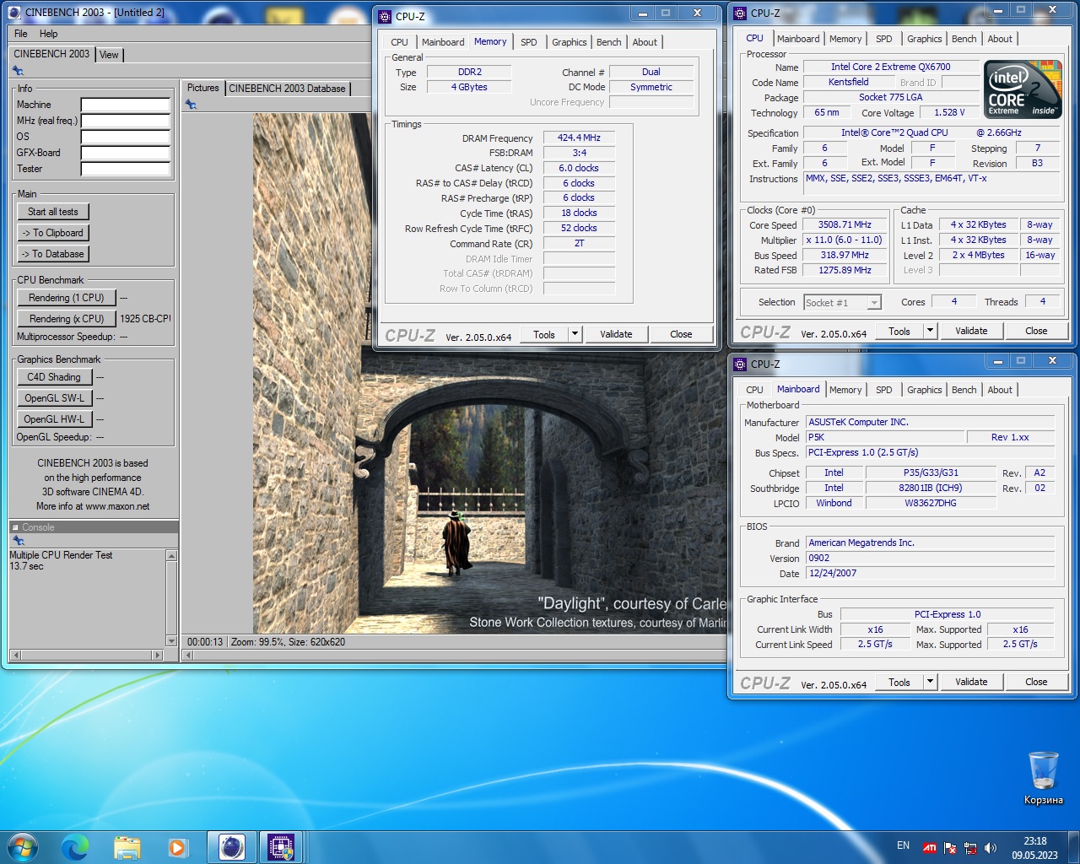The height and width of the screenshot is (864, 1080).
Task: Click the pin icon in Pictures panel
Action: coord(192,105)
